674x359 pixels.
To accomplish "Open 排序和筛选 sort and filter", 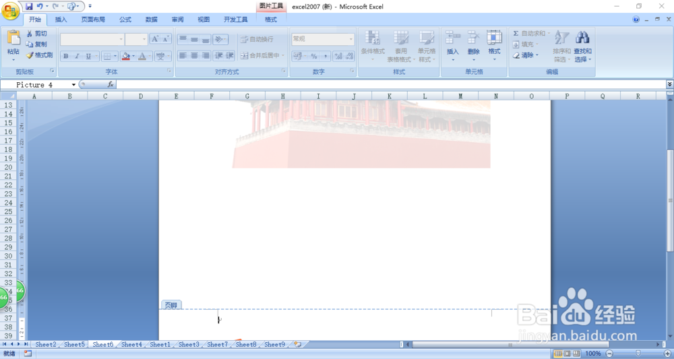I will [561, 46].
